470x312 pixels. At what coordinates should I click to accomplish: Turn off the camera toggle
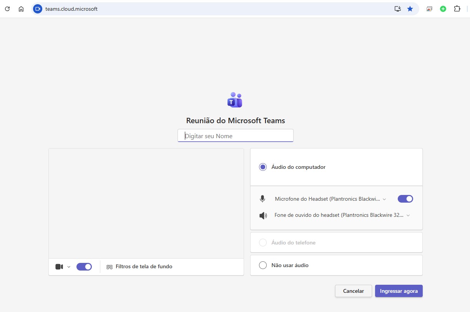(84, 267)
